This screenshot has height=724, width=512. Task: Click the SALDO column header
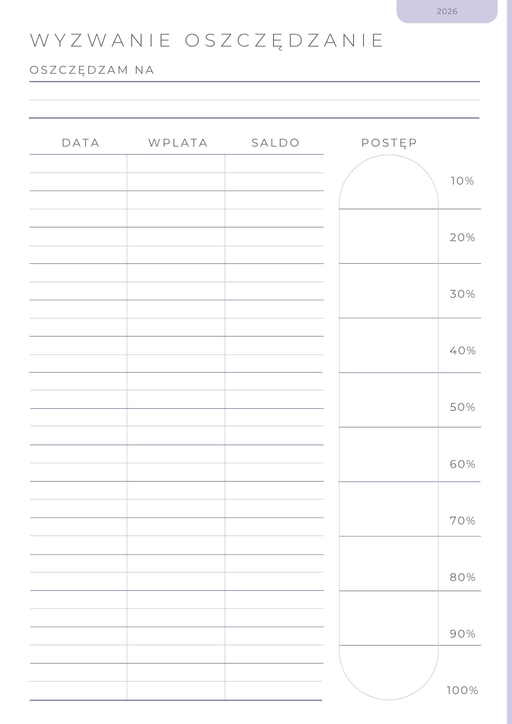pyautogui.click(x=276, y=143)
